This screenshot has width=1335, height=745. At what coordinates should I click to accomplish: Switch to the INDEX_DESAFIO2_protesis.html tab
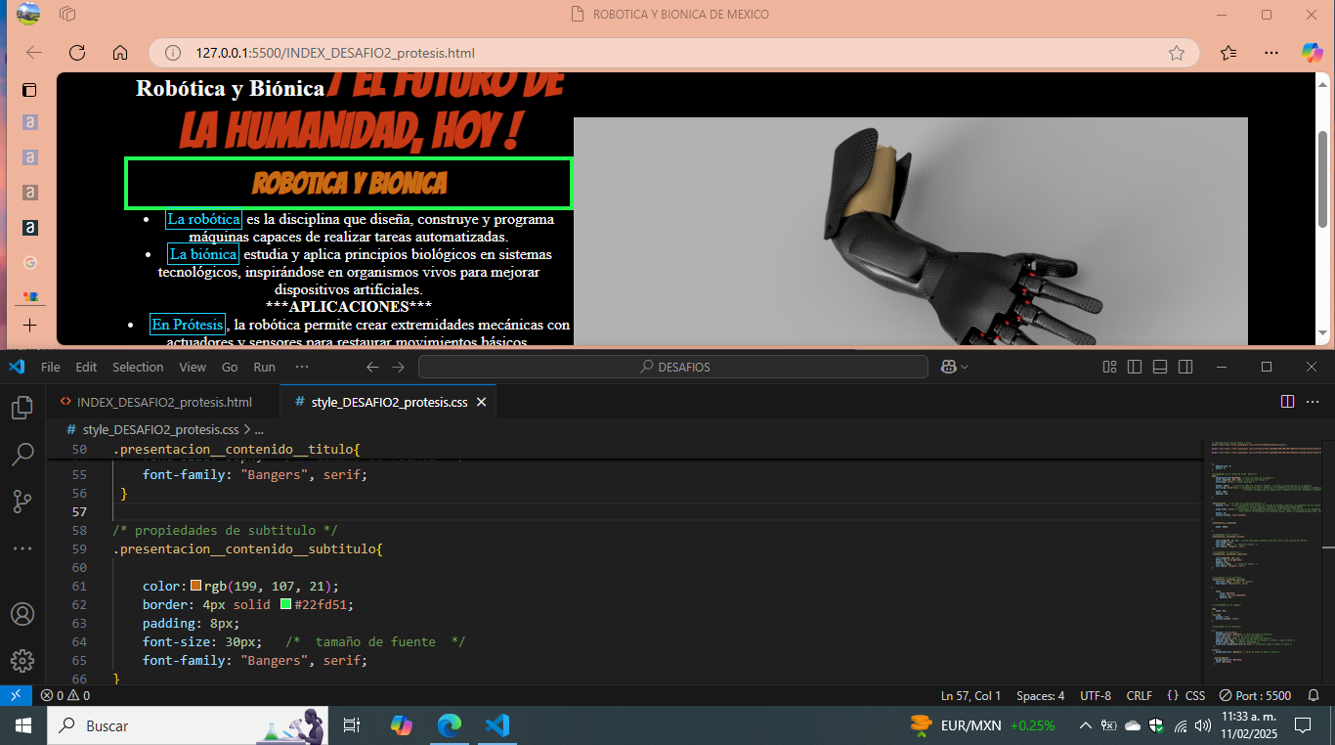pos(163,402)
